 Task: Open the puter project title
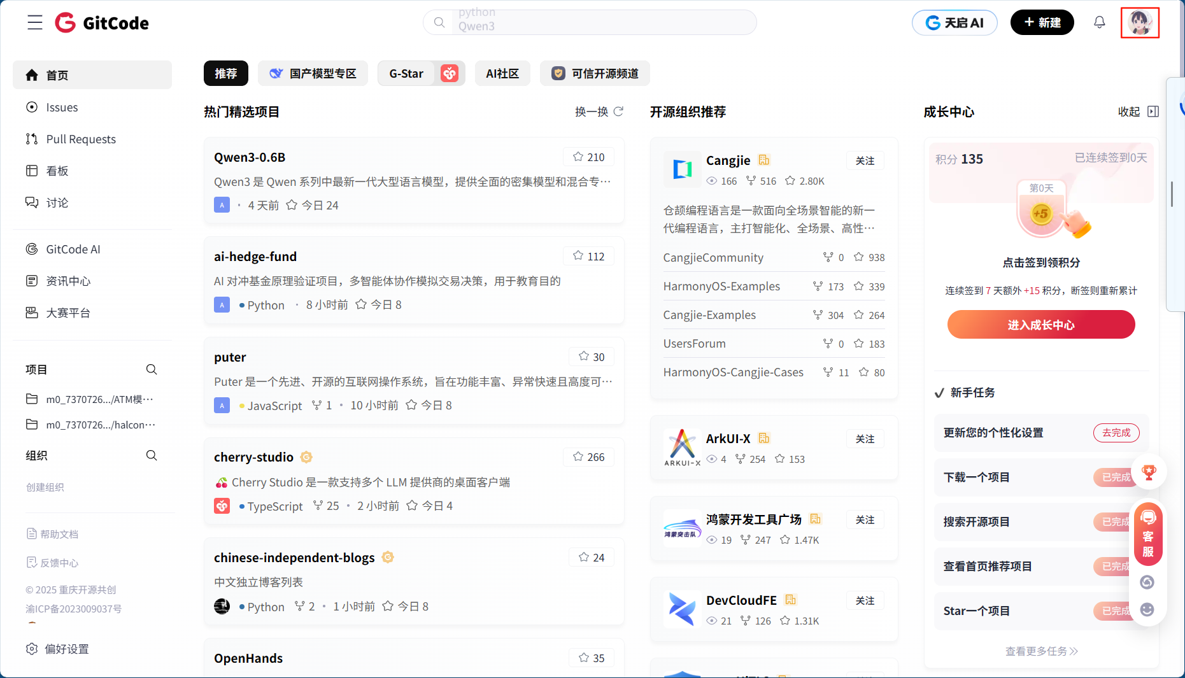(x=230, y=357)
